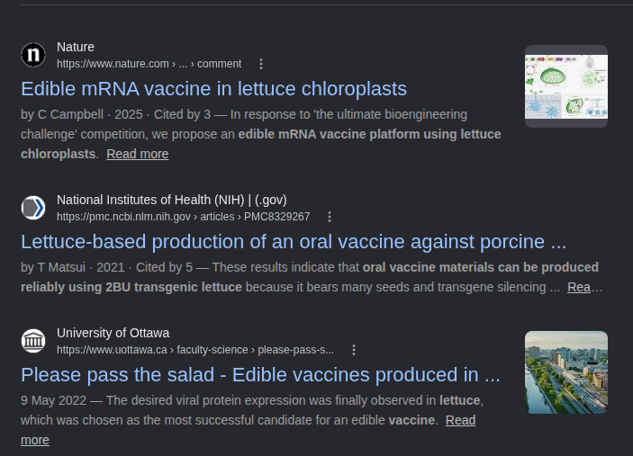Click the uottawa.ca URL breadcrumb
The width and height of the screenshot is (633, 456).
pos(195,350)
